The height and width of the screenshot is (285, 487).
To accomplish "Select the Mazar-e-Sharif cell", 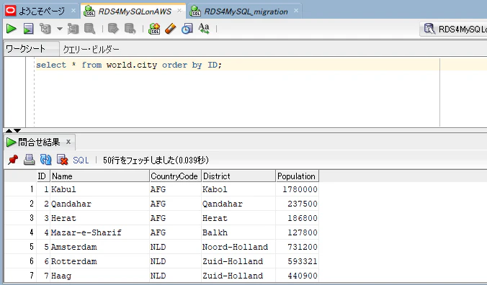I will (x=99, y=232).
